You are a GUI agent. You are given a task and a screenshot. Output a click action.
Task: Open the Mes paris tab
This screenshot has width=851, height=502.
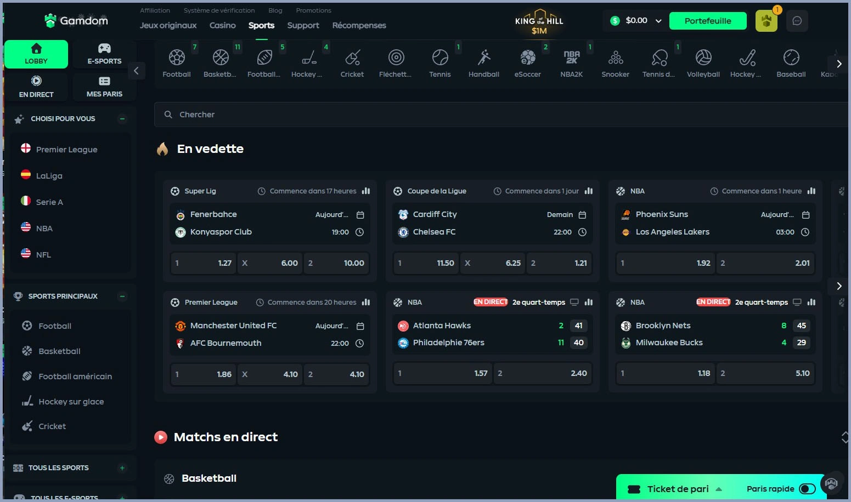pos(104,87)
